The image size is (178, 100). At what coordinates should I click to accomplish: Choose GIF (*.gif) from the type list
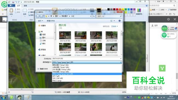pyautogui.click(x=87, y=76)
